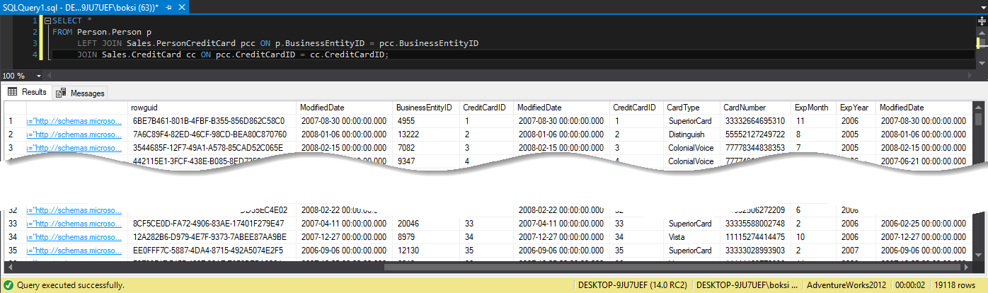Click the rowguid column header
Image resolution: width=988 pixels, height=293 pixels.
click(x=212, y=107)
